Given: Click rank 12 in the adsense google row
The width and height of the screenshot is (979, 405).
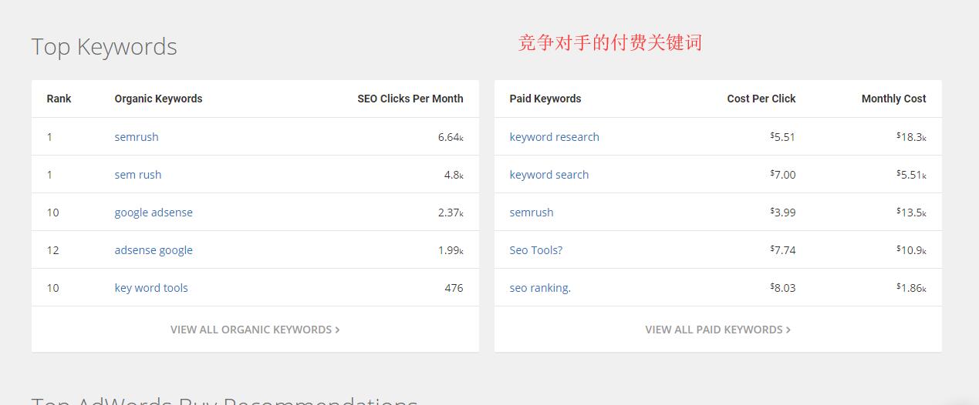Looking at the screenshot, I should coord(52,250).
